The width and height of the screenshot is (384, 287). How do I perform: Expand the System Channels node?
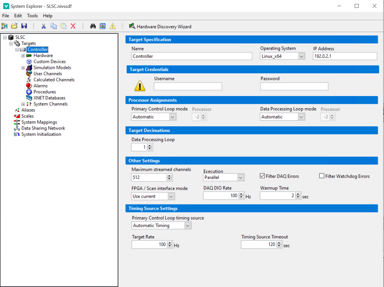(23, 104)
